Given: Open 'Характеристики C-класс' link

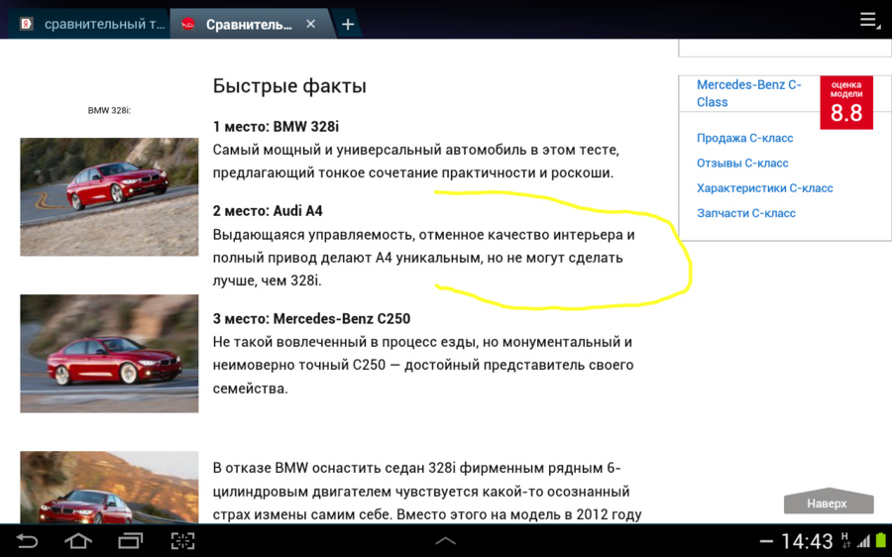Looking at the screenshot, I should [x=764, y=187].
